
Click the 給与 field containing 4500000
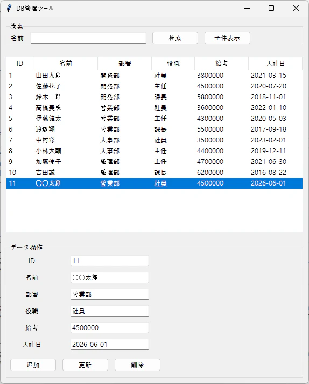coord(110,328)
